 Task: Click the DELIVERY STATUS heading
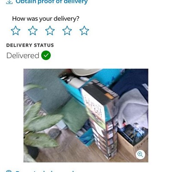[30, 45]
